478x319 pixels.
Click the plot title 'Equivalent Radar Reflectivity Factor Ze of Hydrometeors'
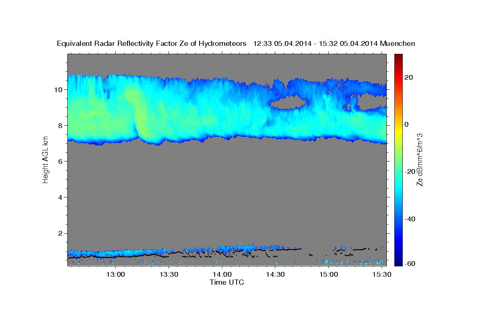151,44
